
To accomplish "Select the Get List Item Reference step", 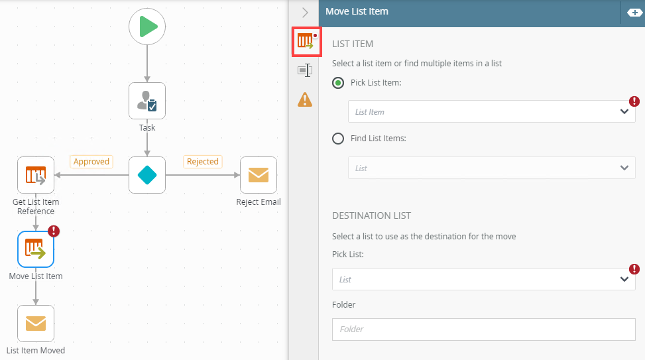I will click(x=36, y=175).
